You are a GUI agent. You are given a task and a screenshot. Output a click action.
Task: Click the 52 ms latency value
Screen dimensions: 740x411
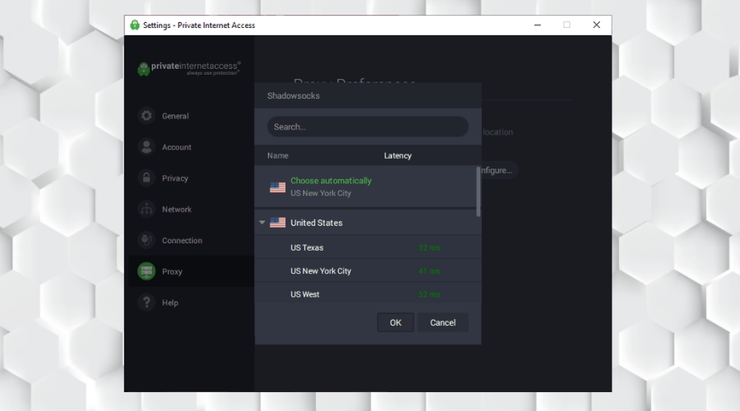pos(429,294)
